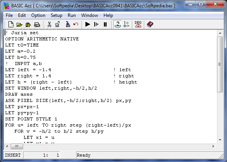Open the Edit menu

(22, 15)
